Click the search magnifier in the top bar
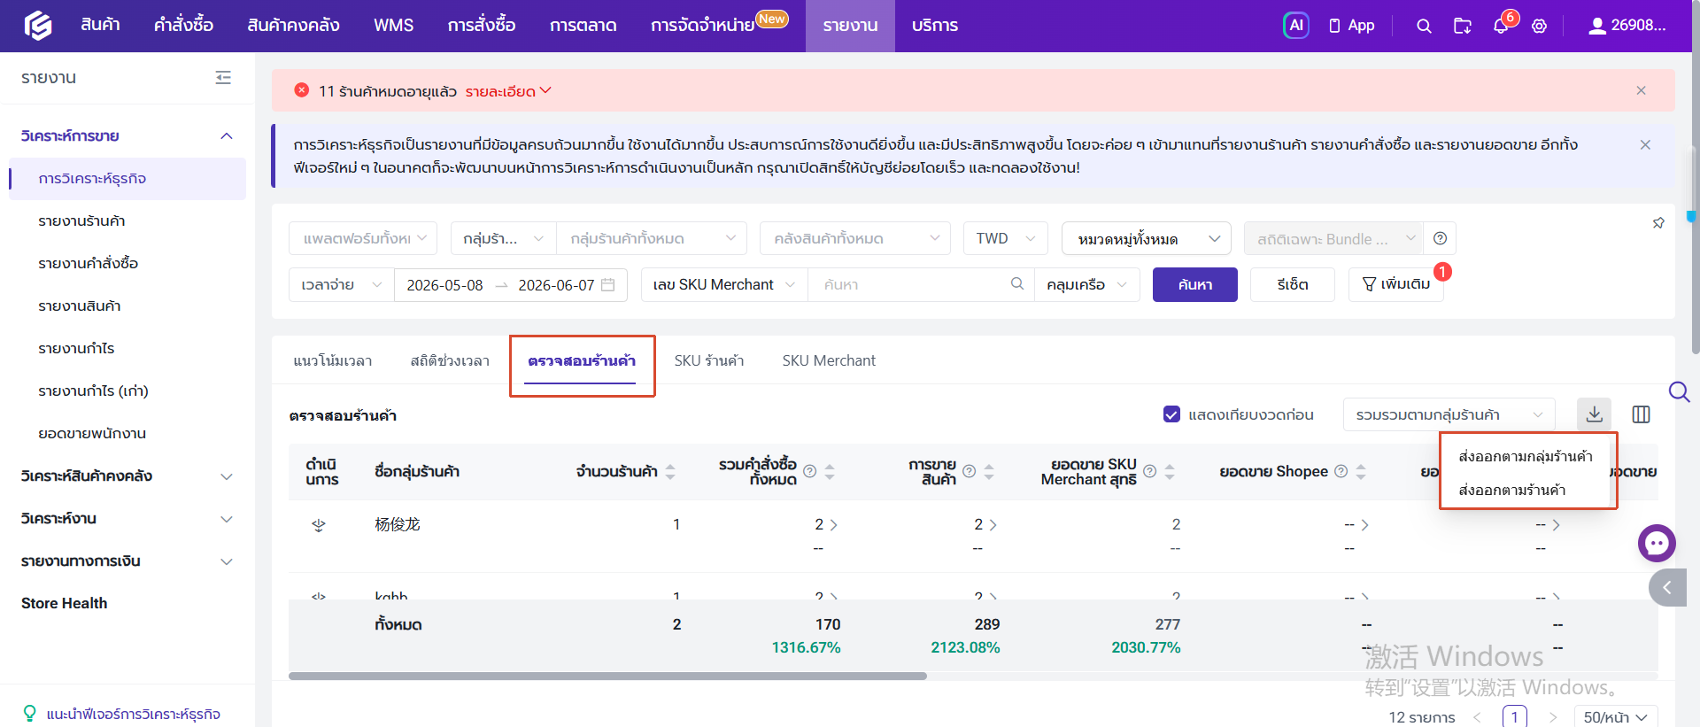Screen dimensions: 1700x727 pos(1424,26)
